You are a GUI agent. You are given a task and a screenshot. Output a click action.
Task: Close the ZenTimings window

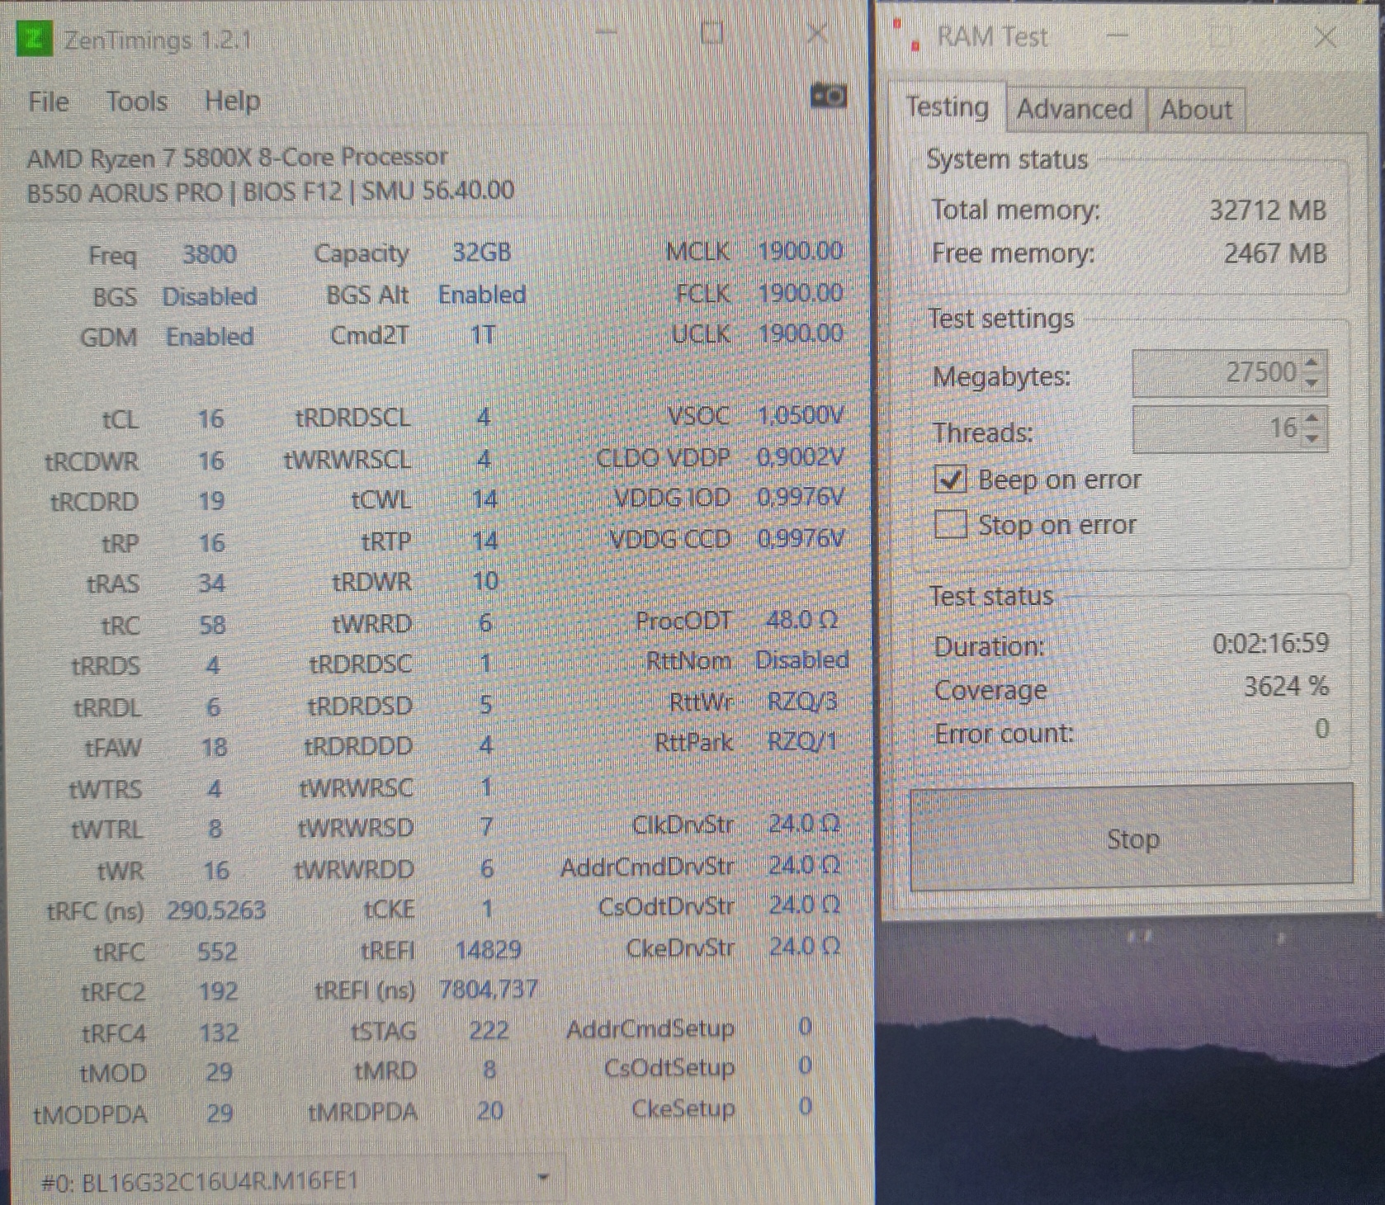coord(816,33)
